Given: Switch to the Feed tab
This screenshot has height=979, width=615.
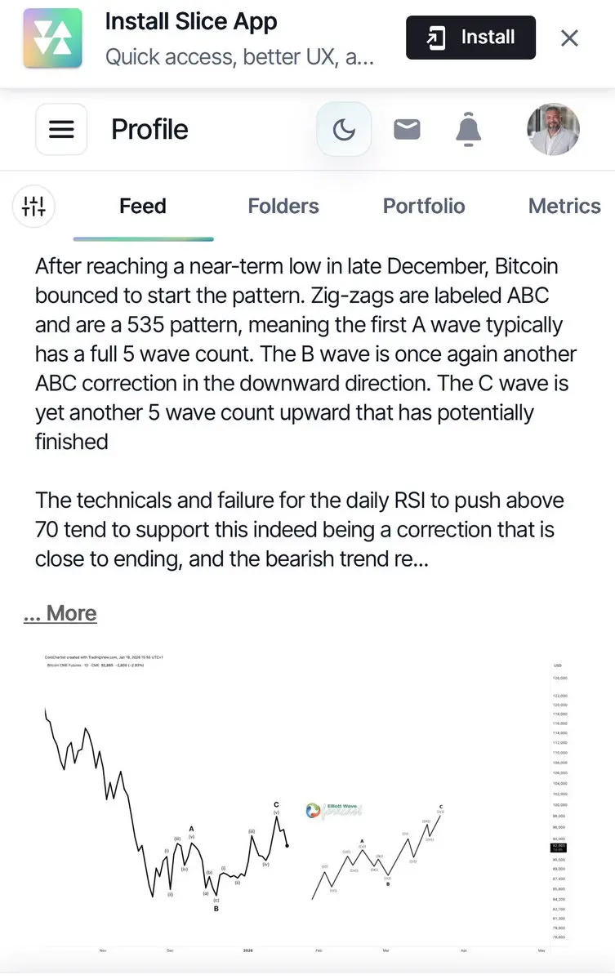Looking at the screenshot, I should (x=143, y=206).
